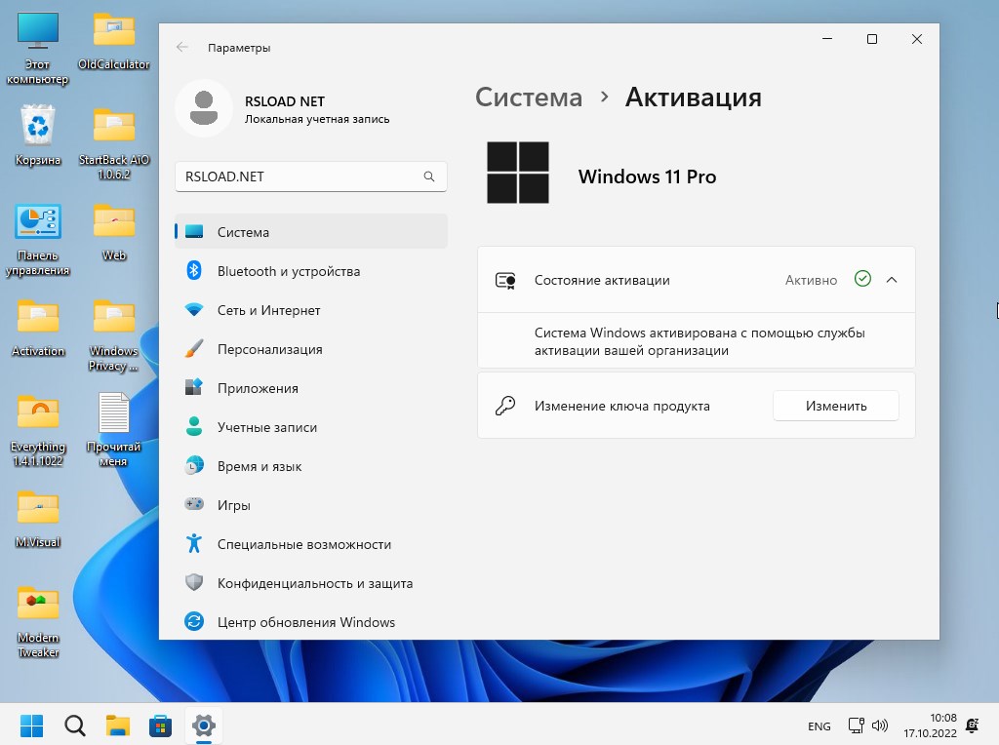Viewport: 999px width, 745px height.
Task: Open the clock showing 10:08 17.10.2022
Action: [930, 725]
